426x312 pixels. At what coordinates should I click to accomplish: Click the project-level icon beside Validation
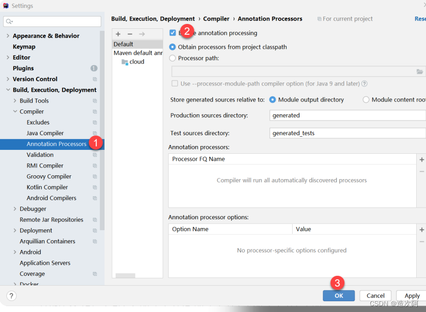tap(95, 155)
